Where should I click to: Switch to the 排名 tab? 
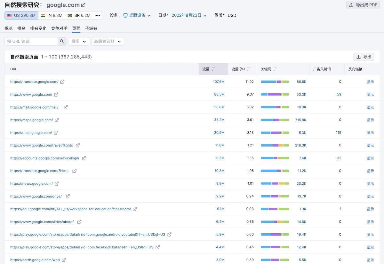click(x=21, y=28)
